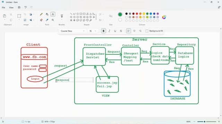Click the share icon at top right

(219, 7)
